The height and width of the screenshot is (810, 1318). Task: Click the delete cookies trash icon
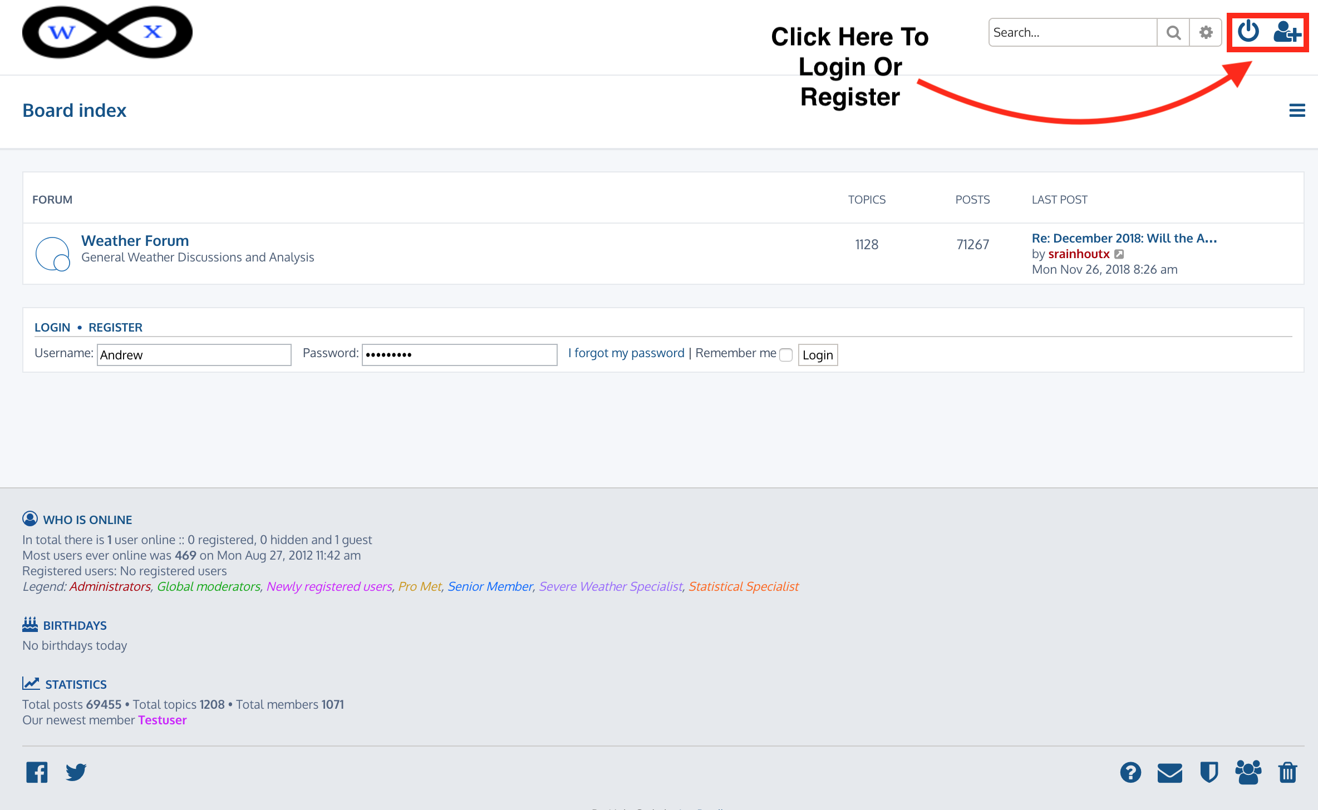point(1287,773)
